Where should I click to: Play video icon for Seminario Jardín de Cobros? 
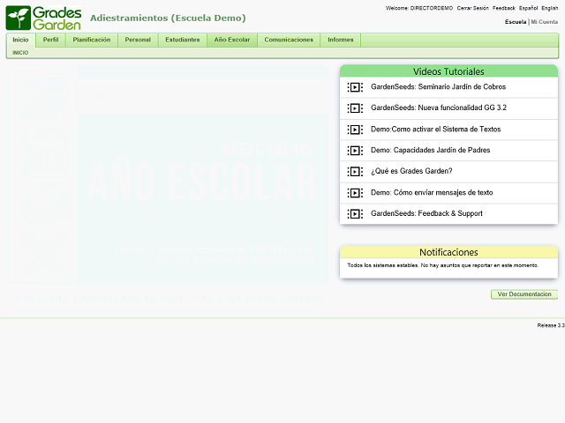tap(355, 87)
